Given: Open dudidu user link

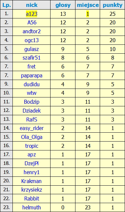Looking at the screenshot, I should pyautogui.click(x=31, y=84).
